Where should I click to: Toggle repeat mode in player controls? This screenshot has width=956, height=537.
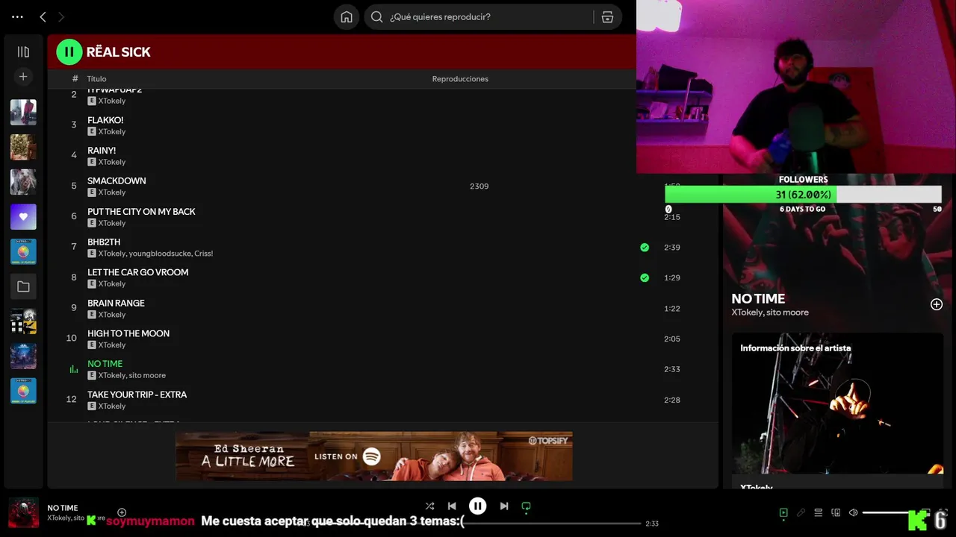(x=526, y=506)
